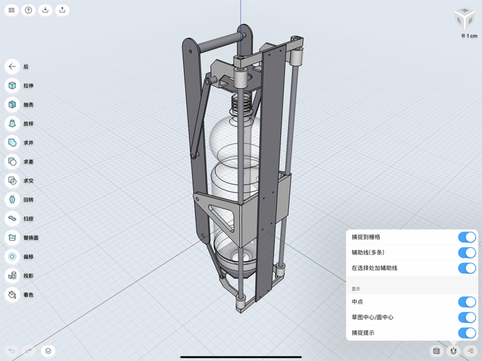This screenshot has height=361, width=482.
Task: Select the 拉伸 extrude tool
Action: click(12, 85)
